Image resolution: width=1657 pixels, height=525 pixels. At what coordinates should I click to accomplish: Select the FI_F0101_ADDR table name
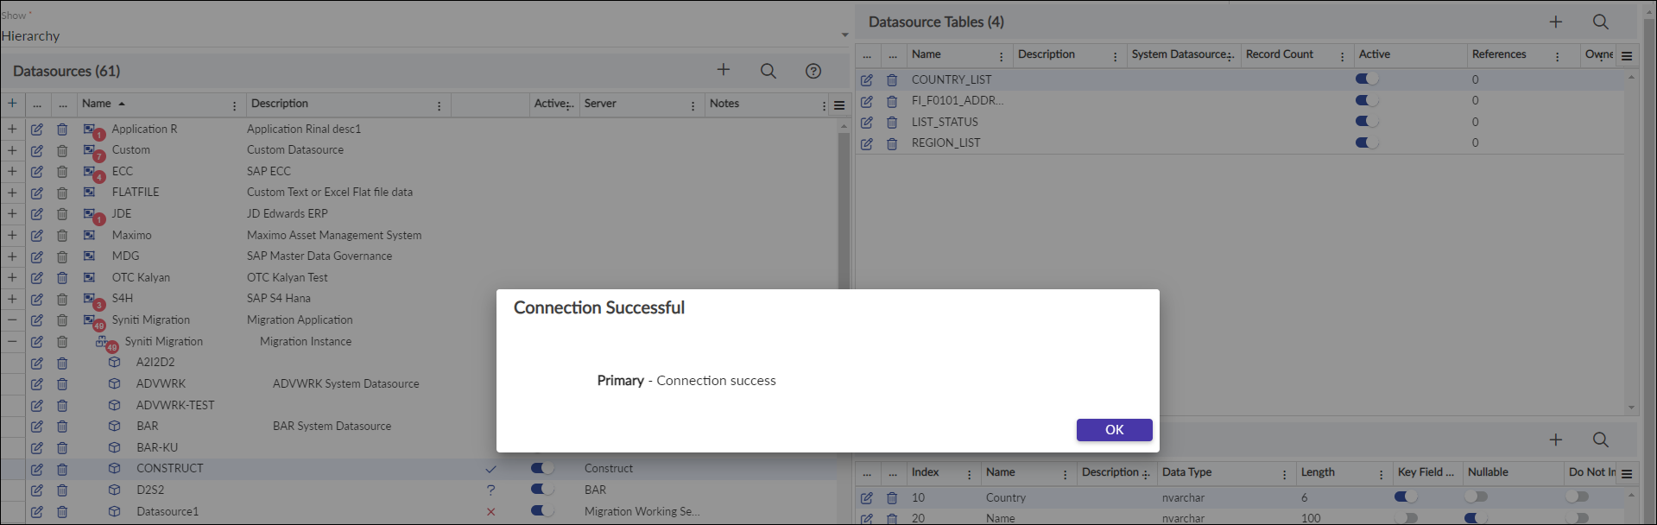pyautogui.click(x=958, y=100)
